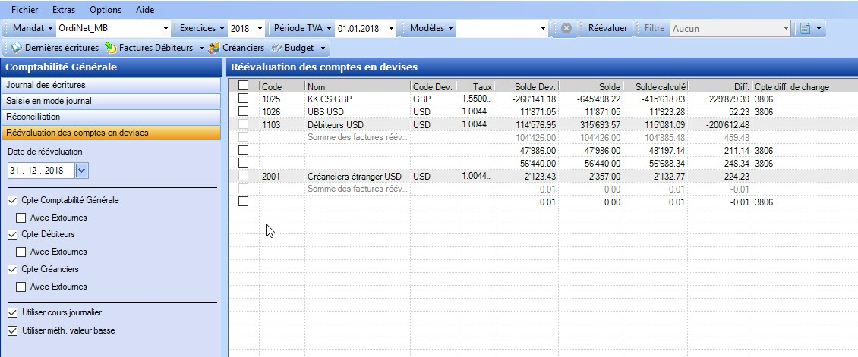Disable the Utiliser cours journalier option

point(12,312)
